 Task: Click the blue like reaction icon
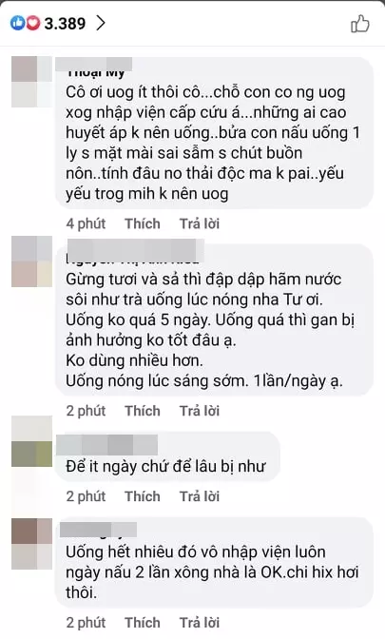click(x=17, y=23)
